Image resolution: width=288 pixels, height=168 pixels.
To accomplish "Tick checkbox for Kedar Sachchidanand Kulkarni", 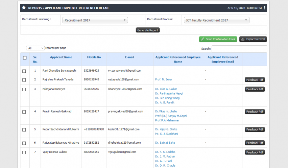I will 24,130.
